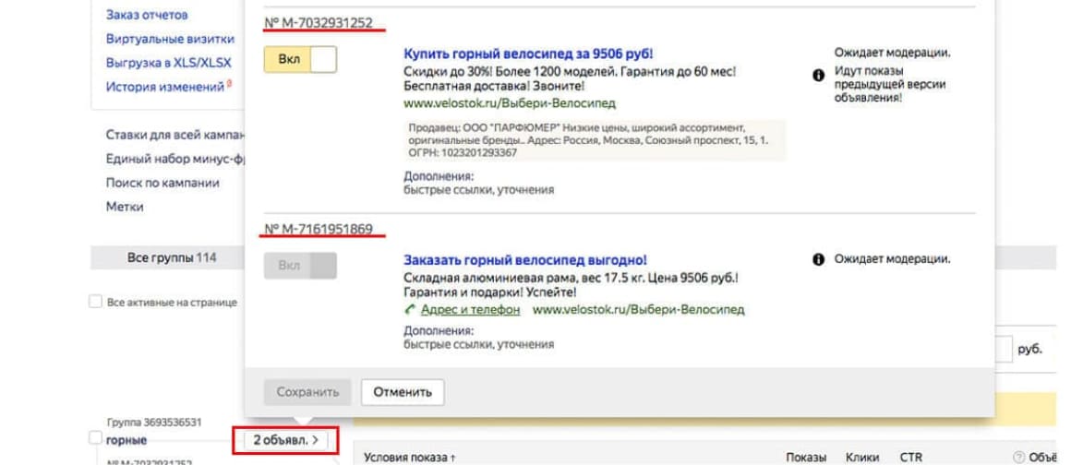Click info icon beside second ad's moderation status
Image resolution: width=1071 pixels, height=465 pixels.
(818, 260)
